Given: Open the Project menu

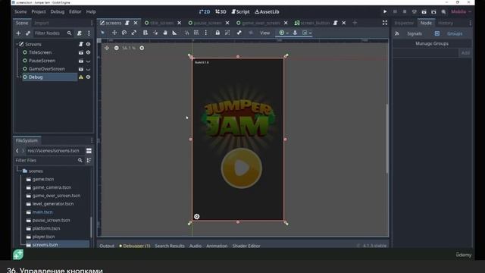Looking at the screenshot, I should point(39,12).
